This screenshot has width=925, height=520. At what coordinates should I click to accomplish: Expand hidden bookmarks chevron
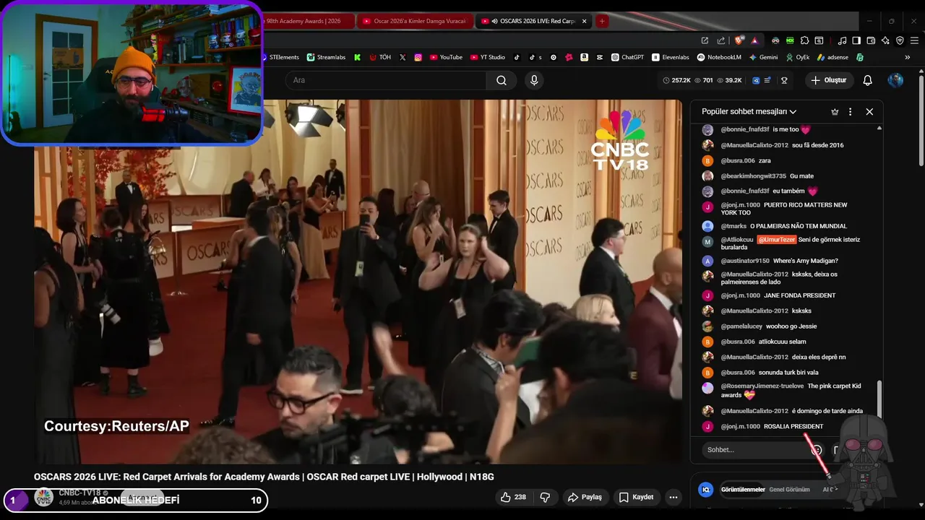point(908,57)
